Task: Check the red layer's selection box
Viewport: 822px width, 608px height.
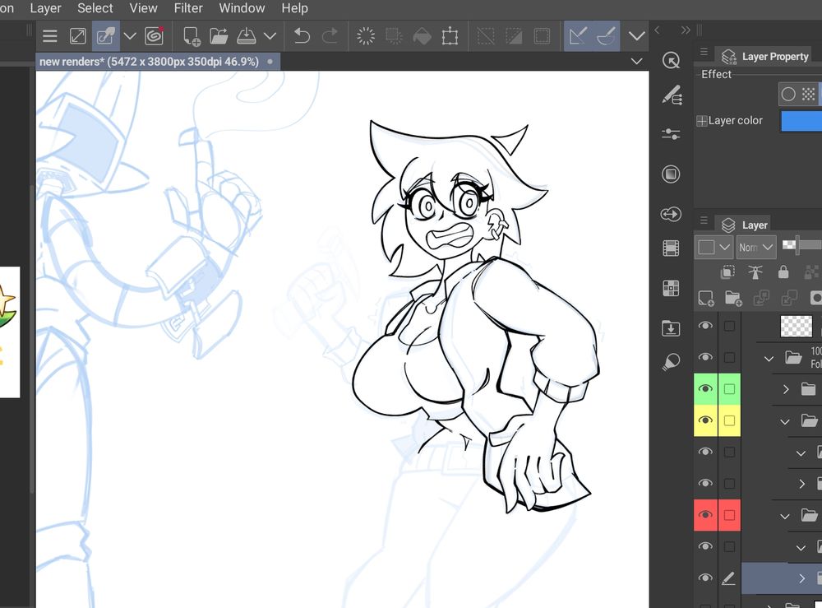Action: (729, 515)
